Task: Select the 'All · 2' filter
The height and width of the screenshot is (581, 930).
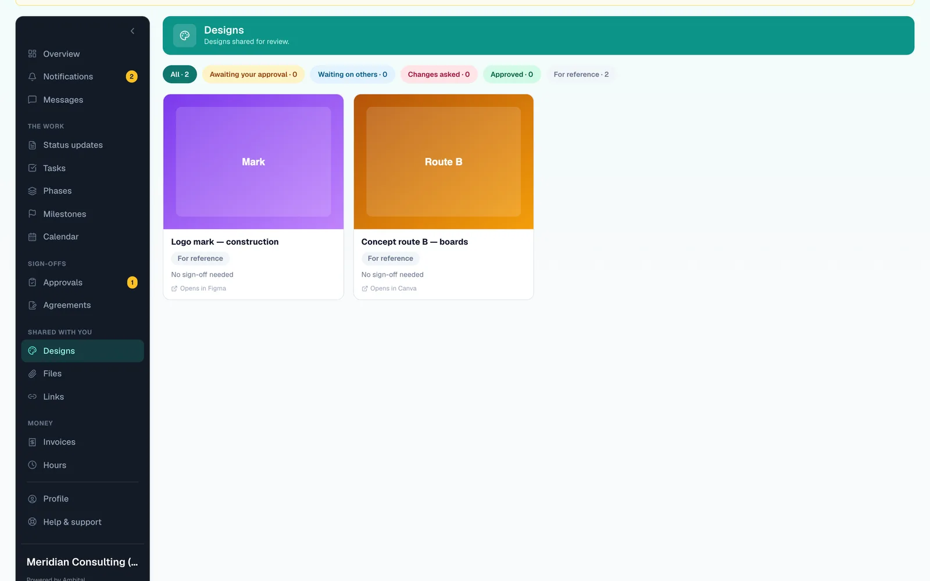Action: pyautogui.click(x=180, y=74)
